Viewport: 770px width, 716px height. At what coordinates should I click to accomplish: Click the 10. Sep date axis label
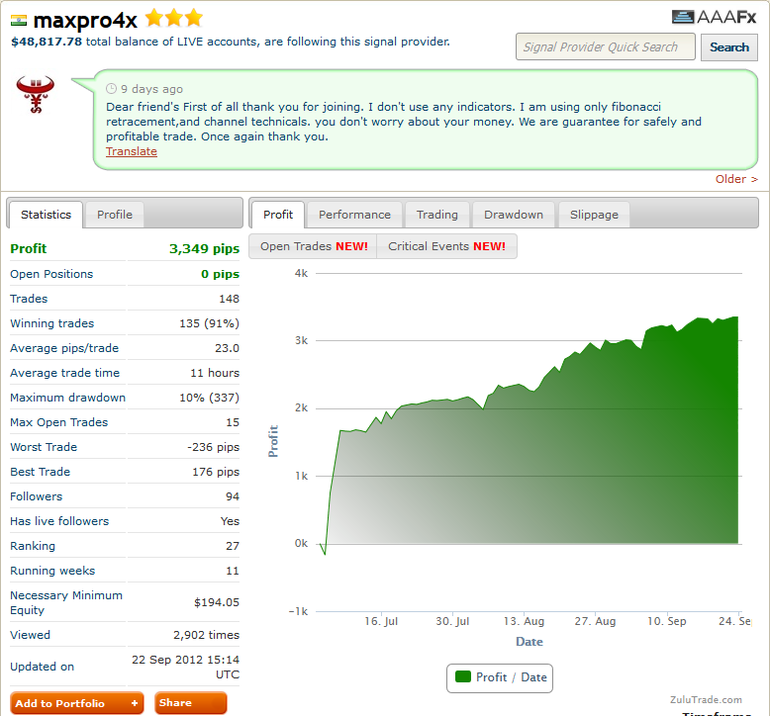(666, 621)
